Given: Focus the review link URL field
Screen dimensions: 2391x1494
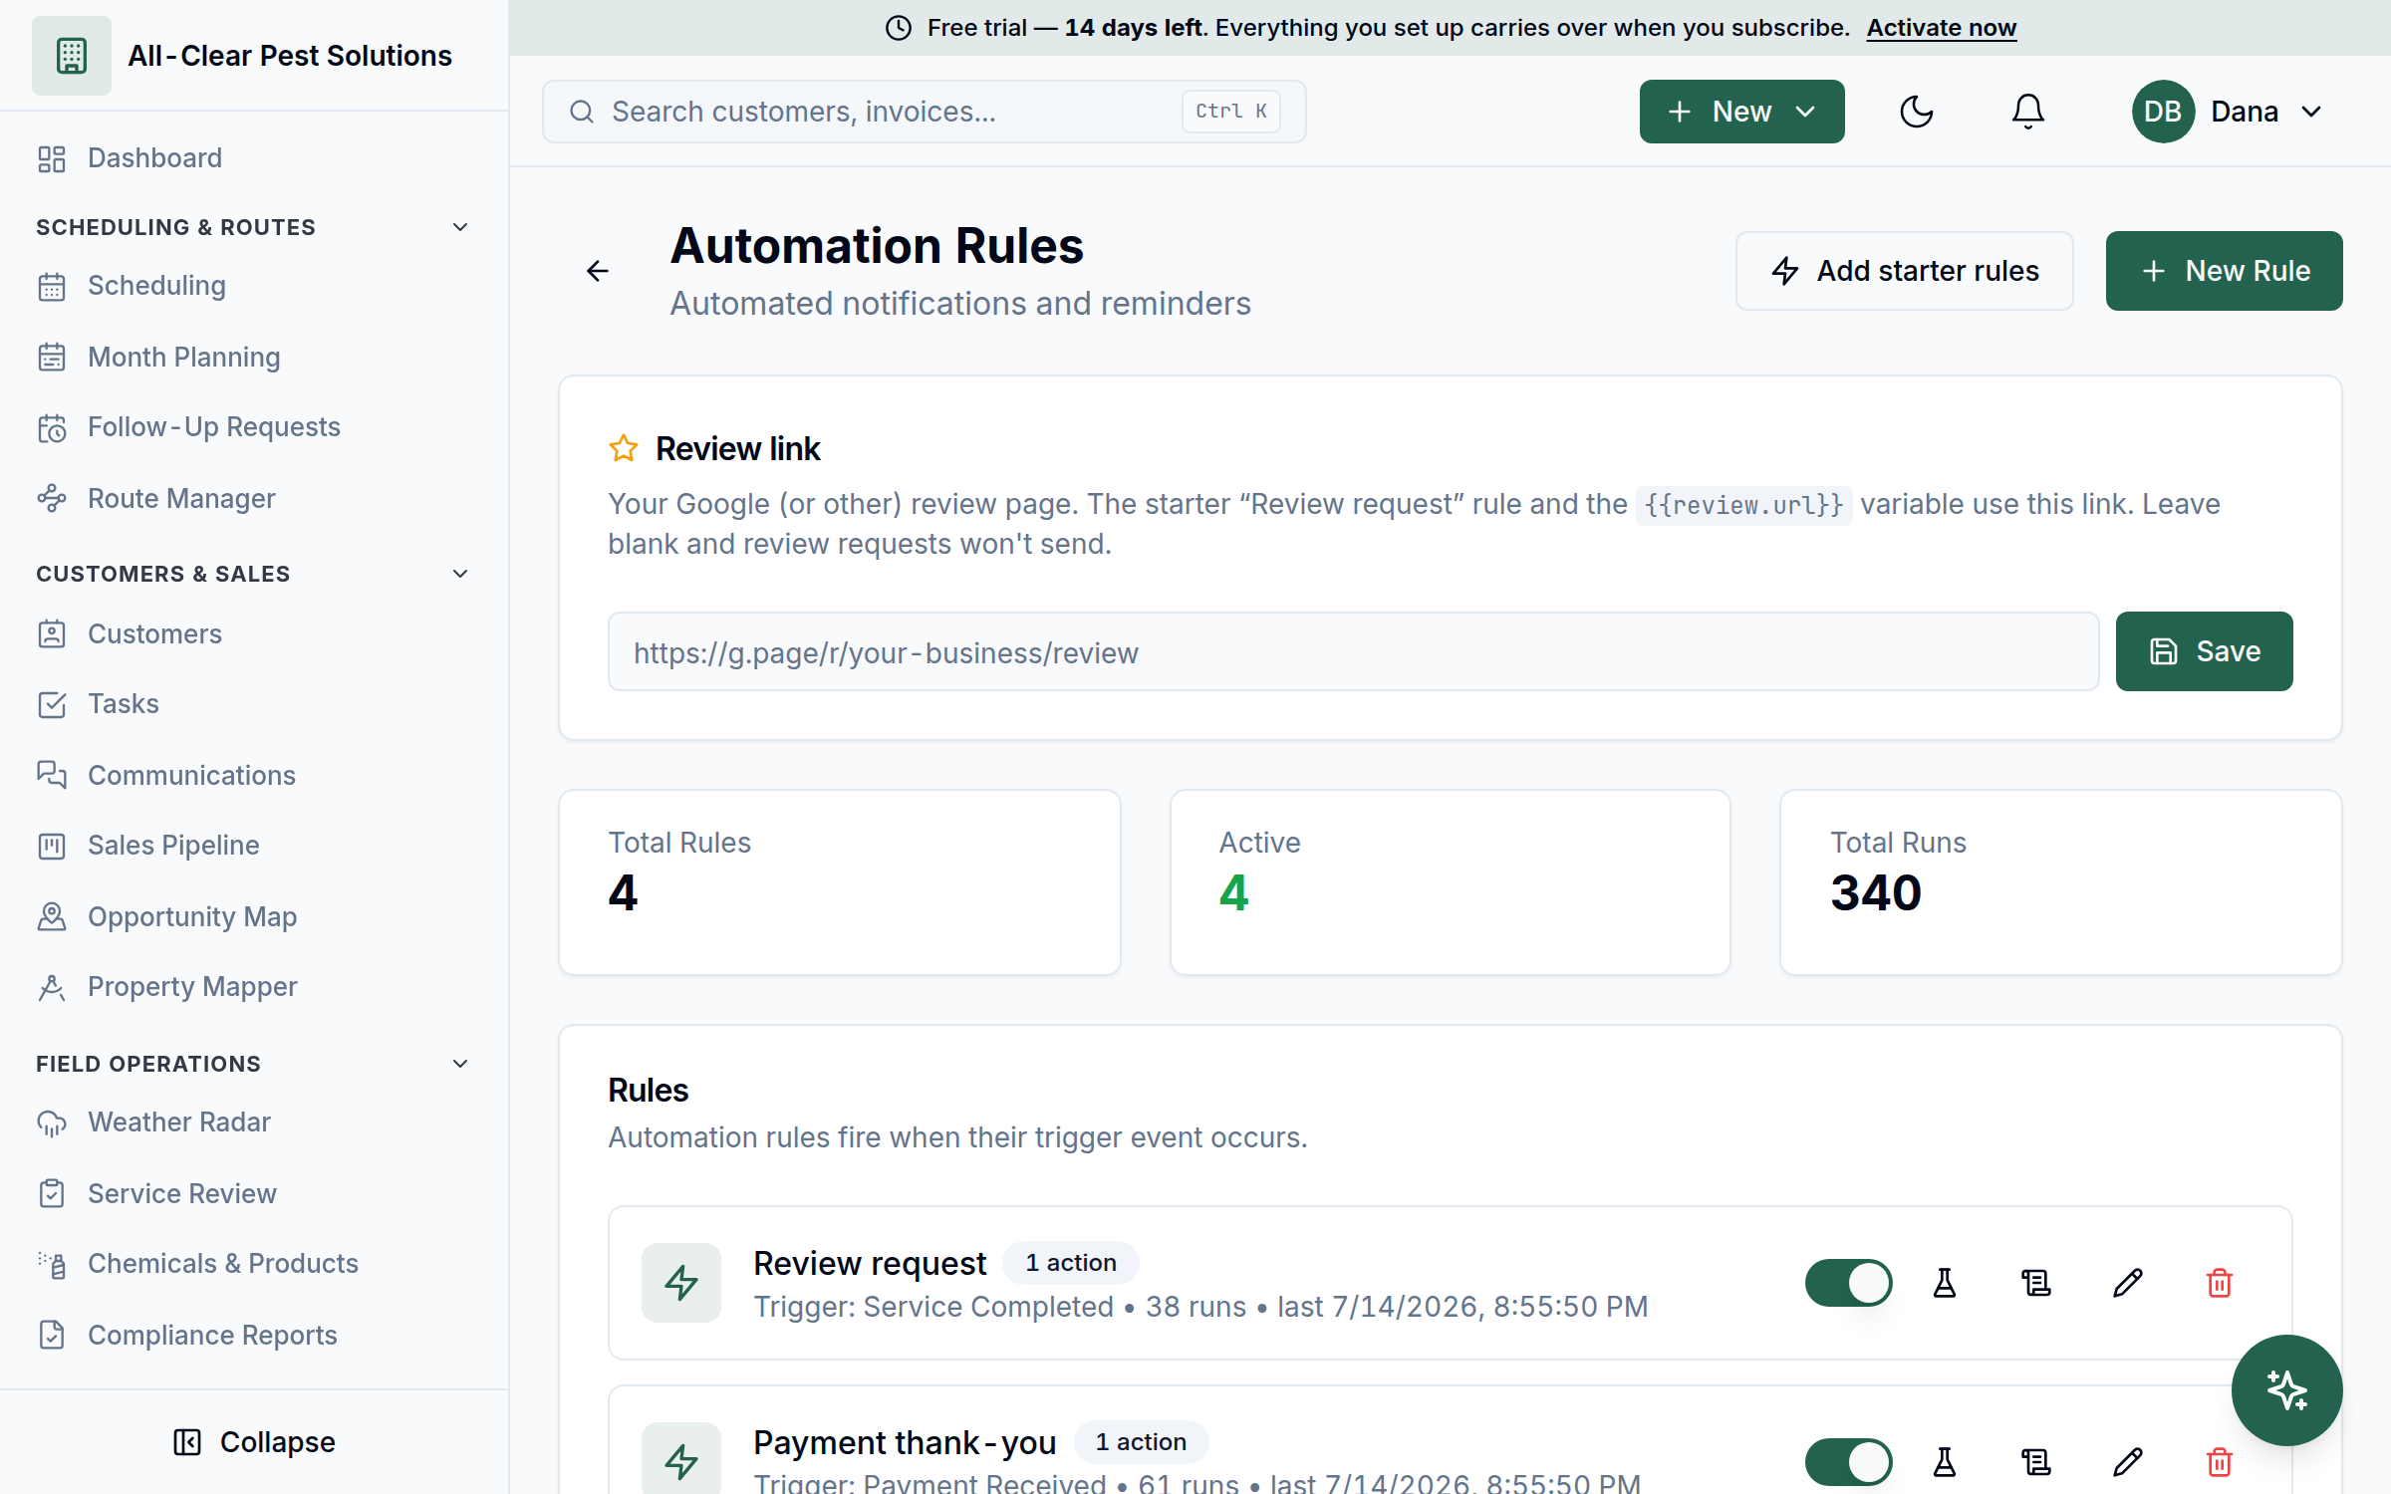Looking at the screenshot, I should [1353, 652].
